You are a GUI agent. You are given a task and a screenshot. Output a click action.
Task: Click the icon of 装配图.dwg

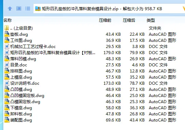pos(7,120)
